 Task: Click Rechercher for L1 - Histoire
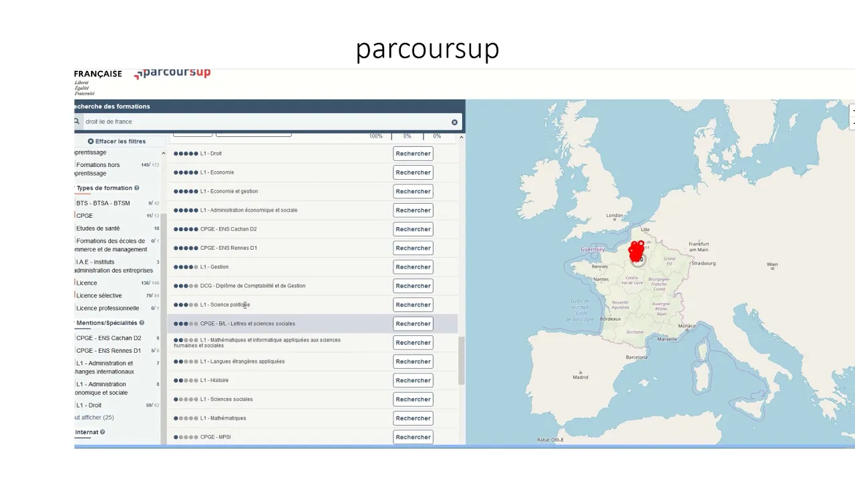point(413,381)
